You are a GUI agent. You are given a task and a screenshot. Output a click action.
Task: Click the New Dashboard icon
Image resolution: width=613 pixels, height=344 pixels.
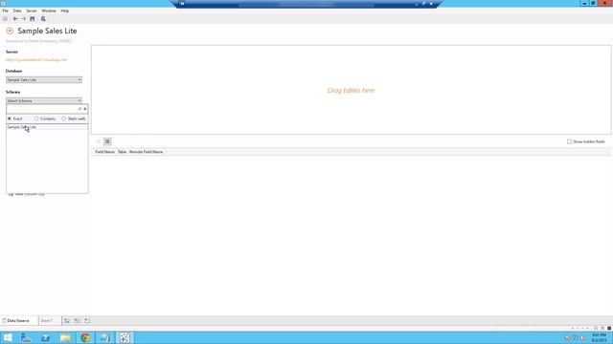coord(77,321)
